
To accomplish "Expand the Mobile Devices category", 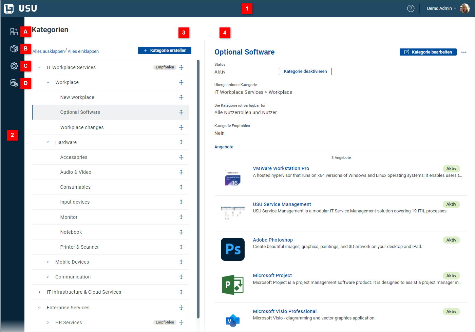I will 47,262.
